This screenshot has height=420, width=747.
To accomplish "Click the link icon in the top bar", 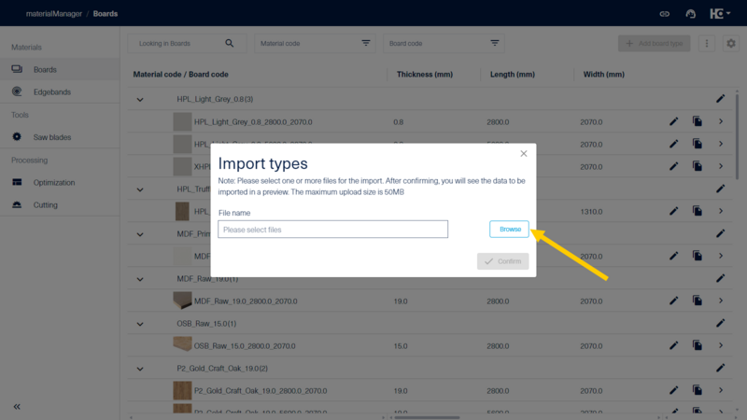I will click(665, 14).
